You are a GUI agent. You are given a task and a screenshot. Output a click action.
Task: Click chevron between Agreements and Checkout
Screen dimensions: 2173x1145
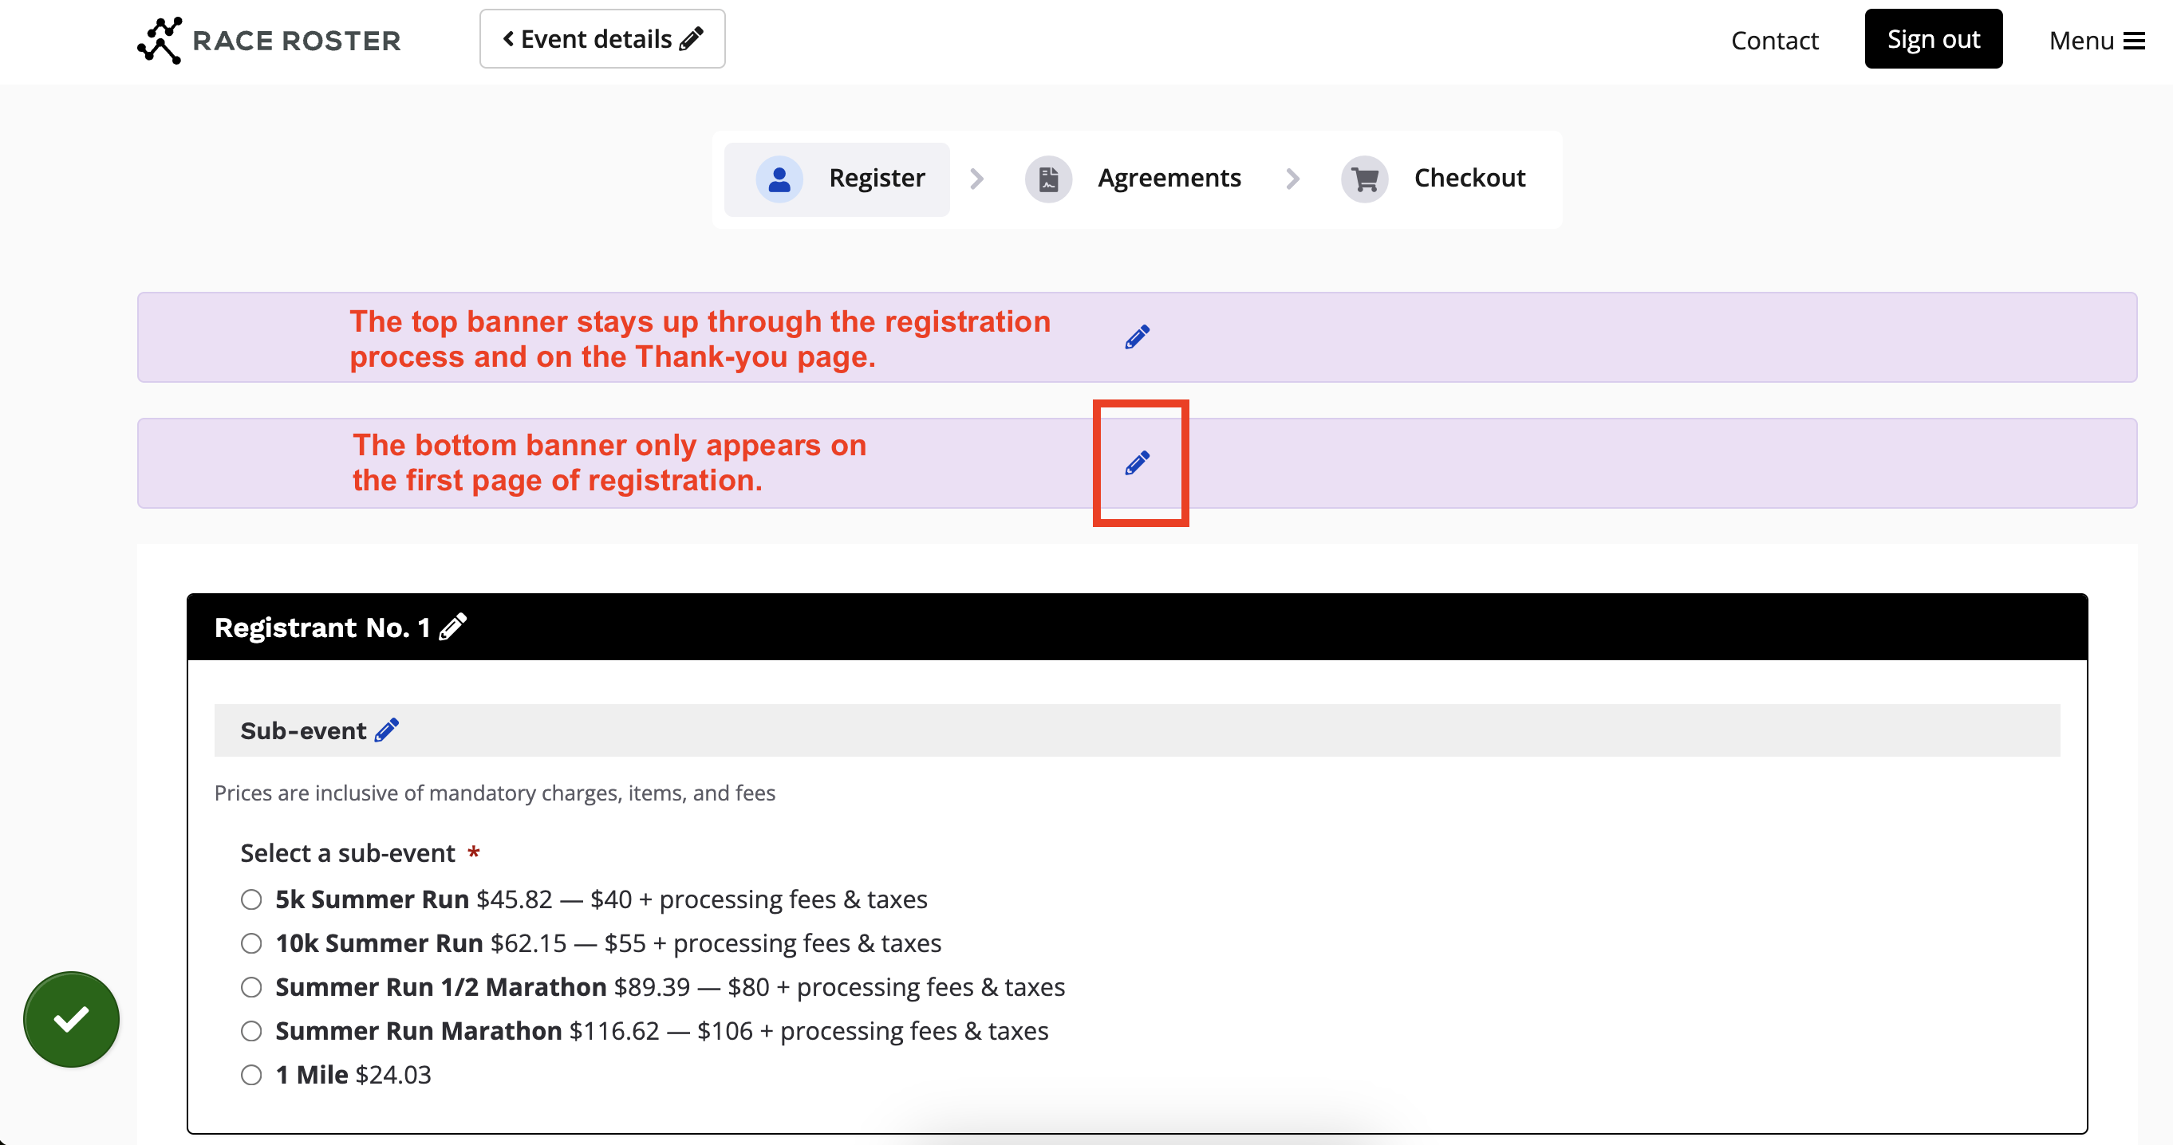[1292, 179]
